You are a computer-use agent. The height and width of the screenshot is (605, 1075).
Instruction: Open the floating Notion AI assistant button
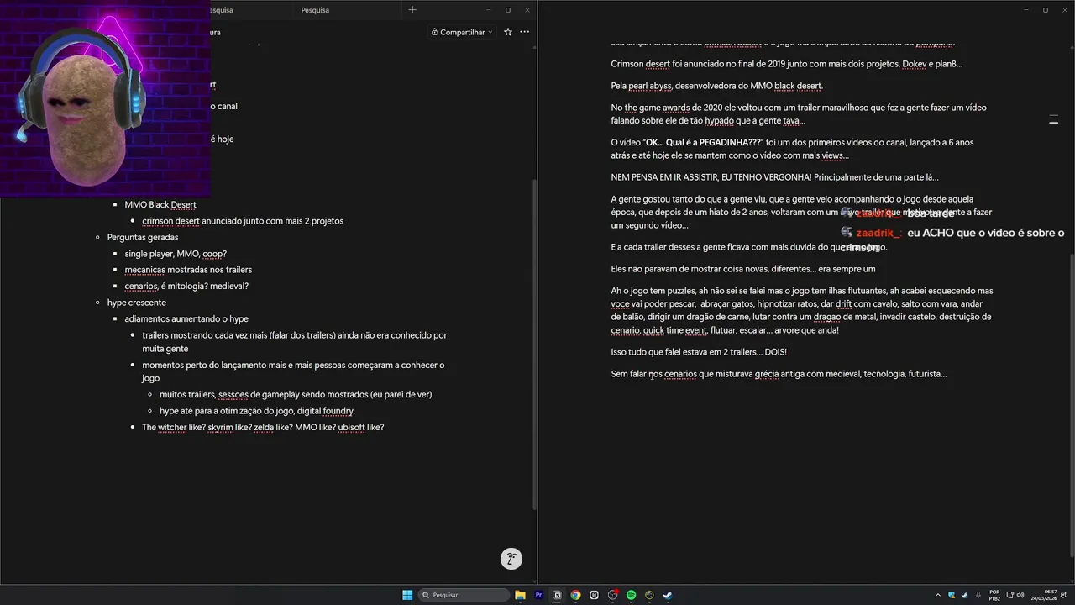511,559
